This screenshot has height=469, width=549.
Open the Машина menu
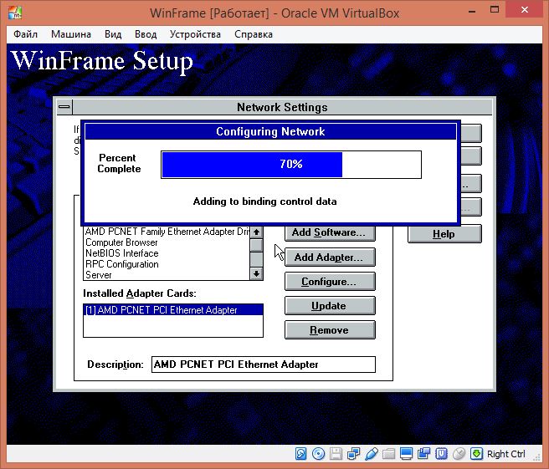[x=71, y=34]
